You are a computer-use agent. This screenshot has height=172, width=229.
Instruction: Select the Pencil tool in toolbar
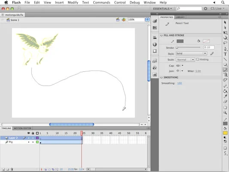coord(225,70)
